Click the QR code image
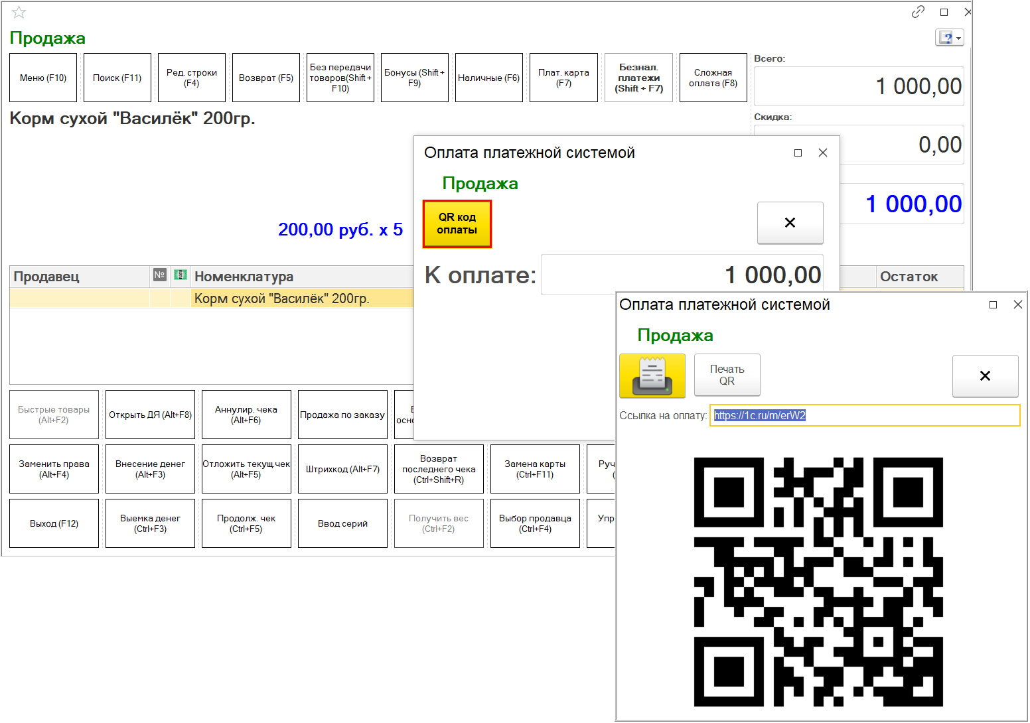1030x723 pixels. pyautogui.click(x=818, y=582)
